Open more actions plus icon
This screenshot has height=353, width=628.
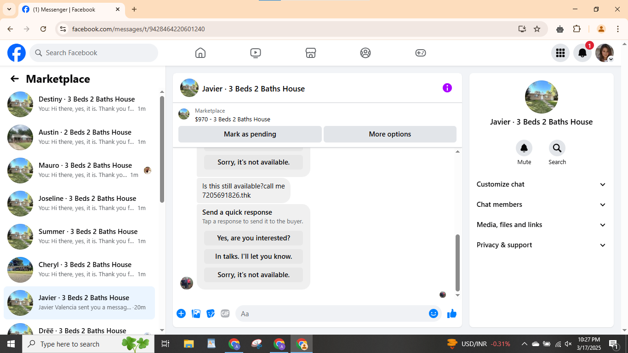point(181,313)
